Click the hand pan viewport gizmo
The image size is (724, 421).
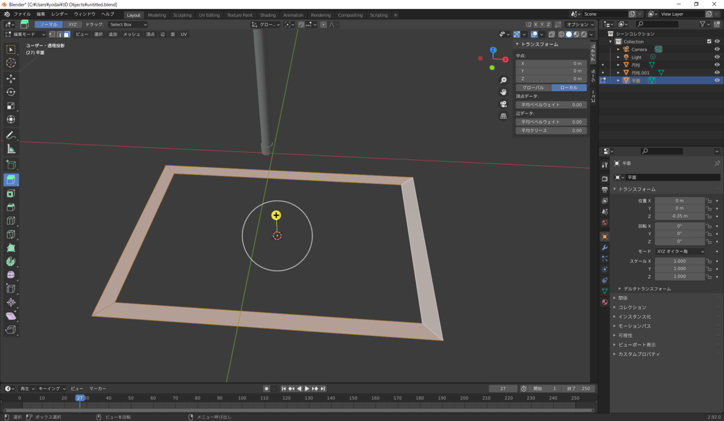coord(503,92)
